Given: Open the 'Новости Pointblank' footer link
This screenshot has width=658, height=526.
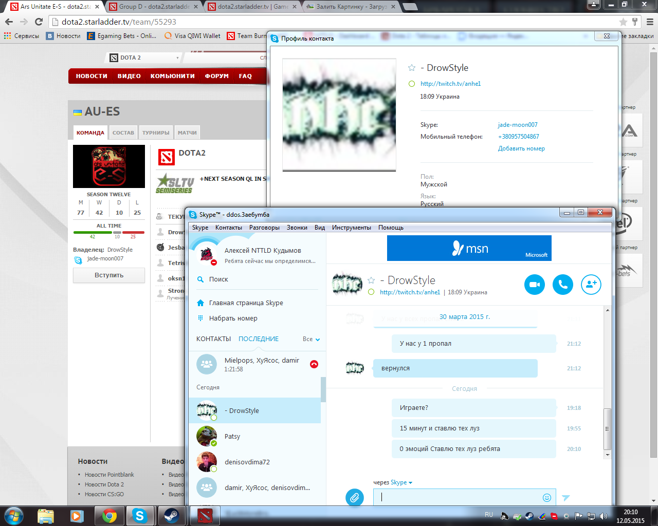Looking at the screenshot, I should (x=109, y=475).
